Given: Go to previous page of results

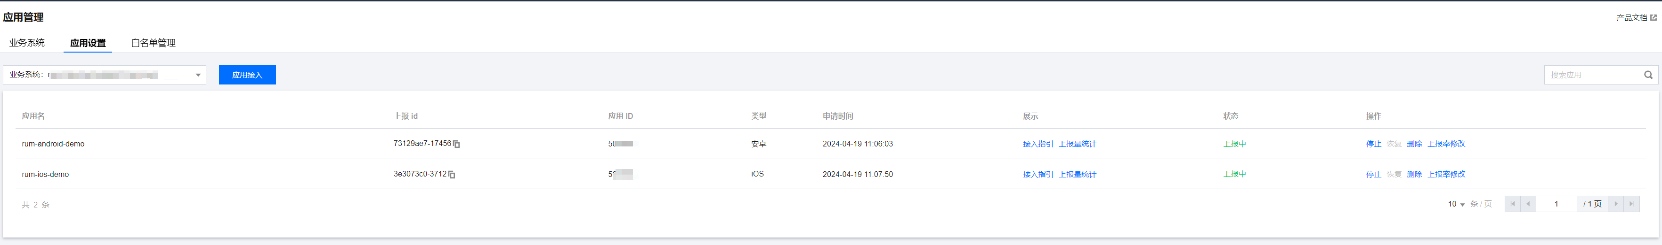Looking at the screenshot, I should tap(1528, 204).
